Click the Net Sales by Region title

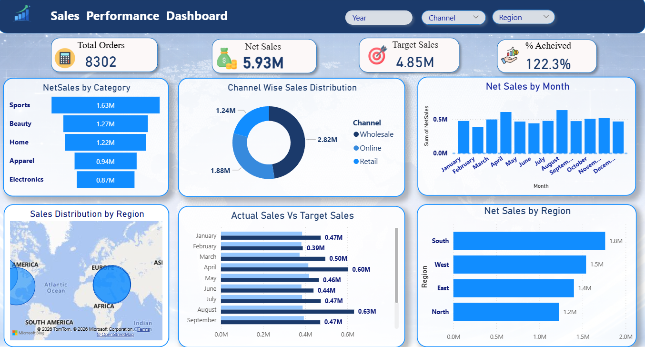[527, 211]
